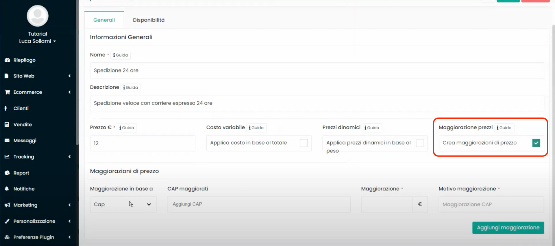Click the Notifiche bell icon

click(x=7, y=189)
